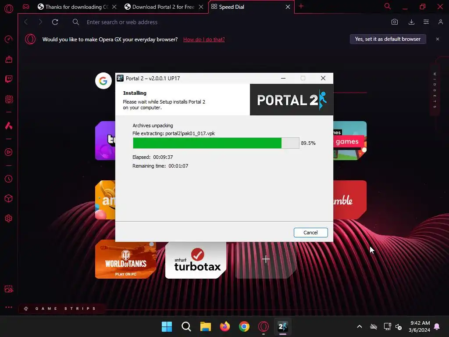Minimize the Portal 2 installer window
This screenshot has width=449, height=337.
(x=283, y=78)
